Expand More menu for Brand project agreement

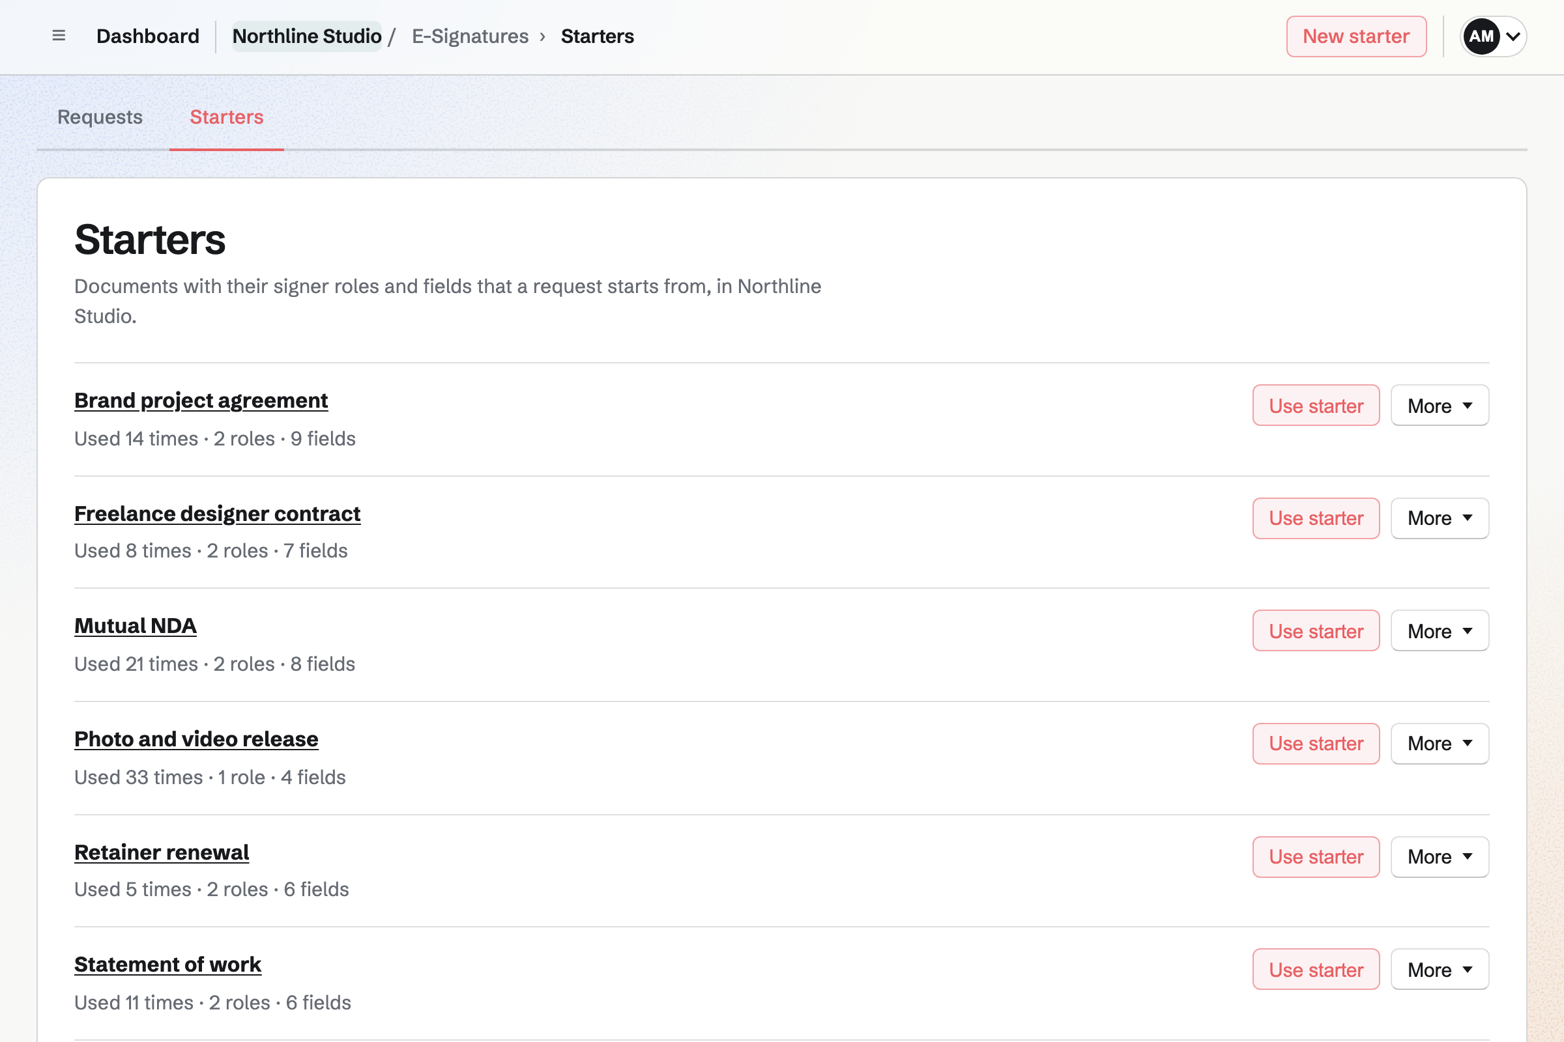[1440, 405]
